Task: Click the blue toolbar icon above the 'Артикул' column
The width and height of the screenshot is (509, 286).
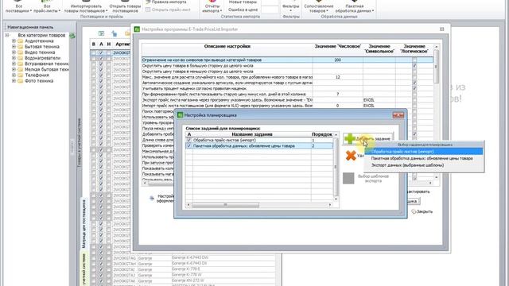Action: coord(115,33)
